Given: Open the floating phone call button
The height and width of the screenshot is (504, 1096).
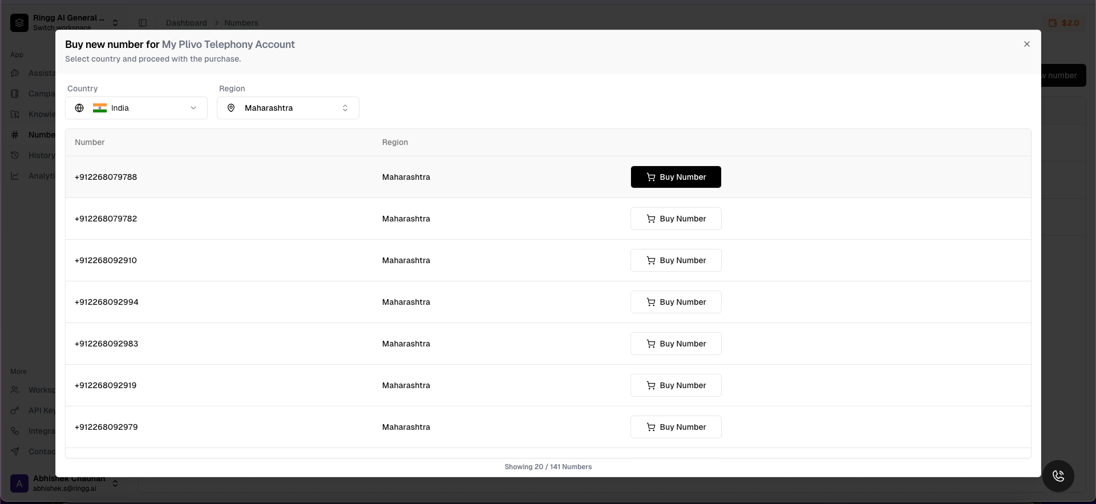Looking at the screenshot, I should (x=1058, y=476).
